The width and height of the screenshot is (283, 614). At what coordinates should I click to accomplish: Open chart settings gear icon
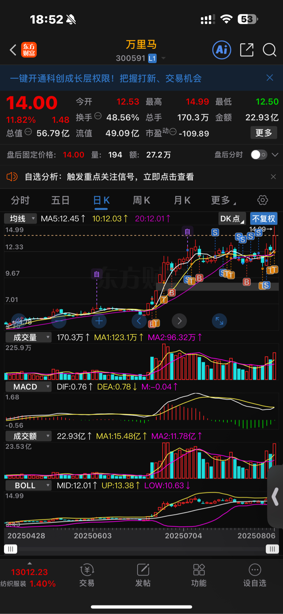pyautogui.click(x=262, y=200)
